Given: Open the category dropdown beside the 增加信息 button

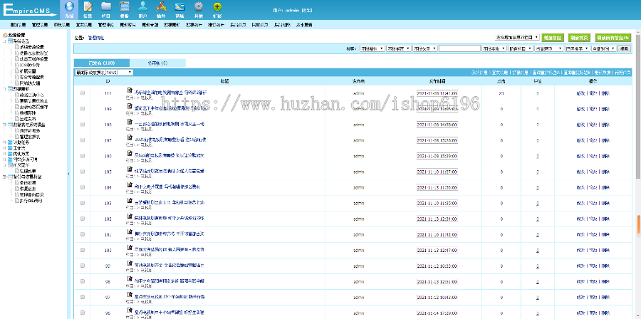Looking at the screenshot, I should [517, 37].
